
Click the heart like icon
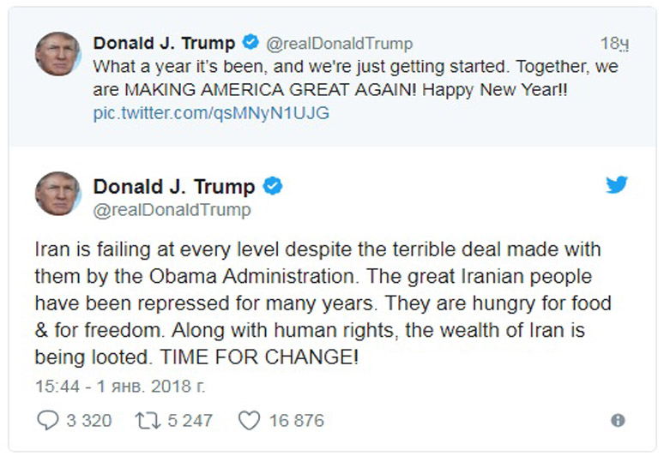248,420
